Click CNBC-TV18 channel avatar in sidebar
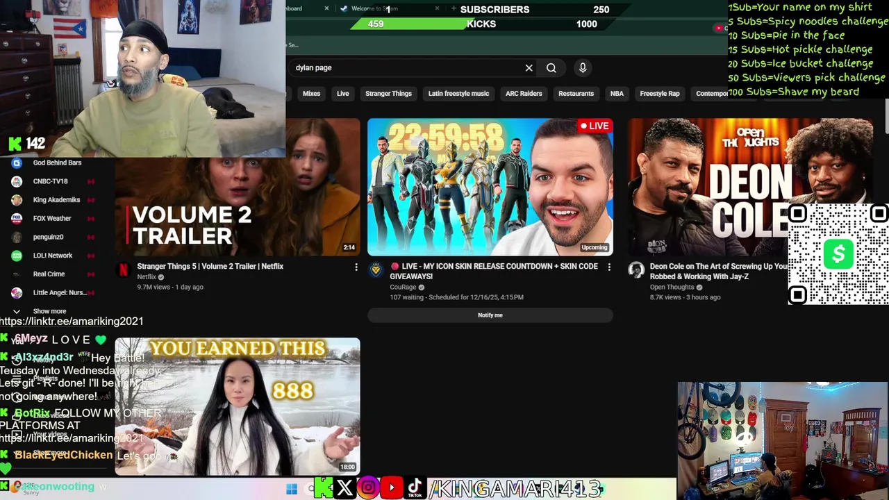 17,181
